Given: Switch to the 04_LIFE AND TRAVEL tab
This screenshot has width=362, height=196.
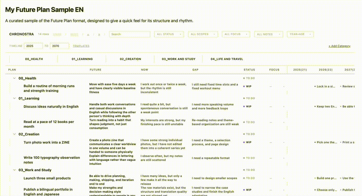Looking at the screenshot, I should pyautogui.click(x=227, y=59).
